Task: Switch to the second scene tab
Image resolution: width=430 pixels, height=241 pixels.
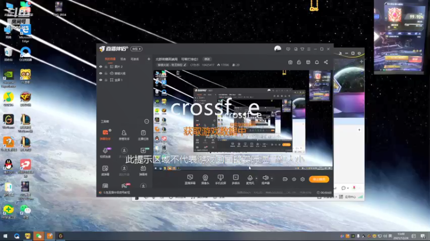Action: pos(123,59)
